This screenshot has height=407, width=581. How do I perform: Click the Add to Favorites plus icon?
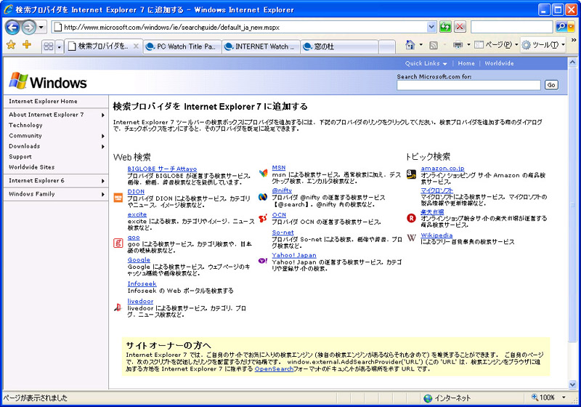tap(27, 45)
